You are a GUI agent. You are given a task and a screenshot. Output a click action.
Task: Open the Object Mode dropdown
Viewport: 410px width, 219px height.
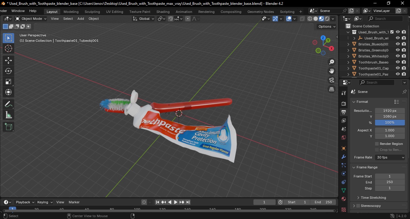(x=31, y=19)
